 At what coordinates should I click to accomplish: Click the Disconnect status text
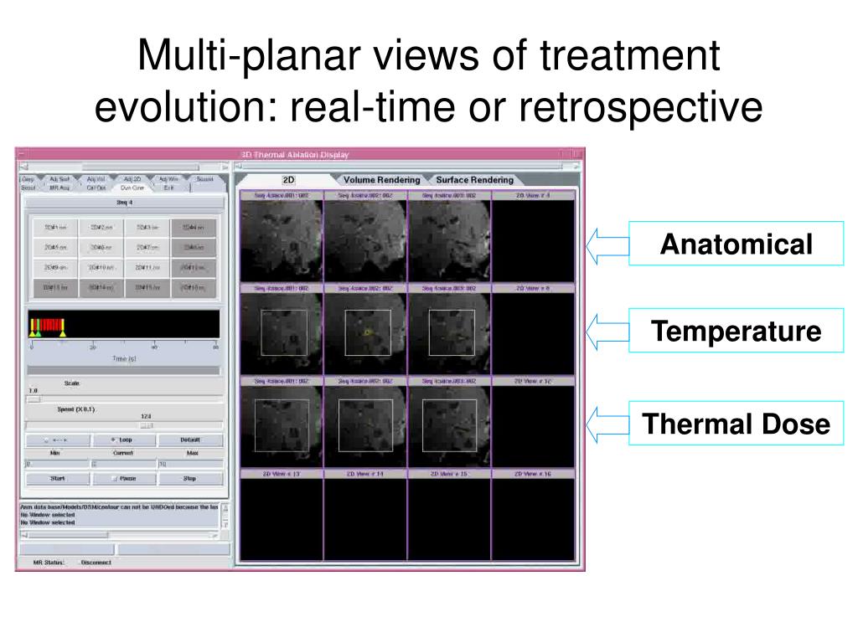coord(96,563)
